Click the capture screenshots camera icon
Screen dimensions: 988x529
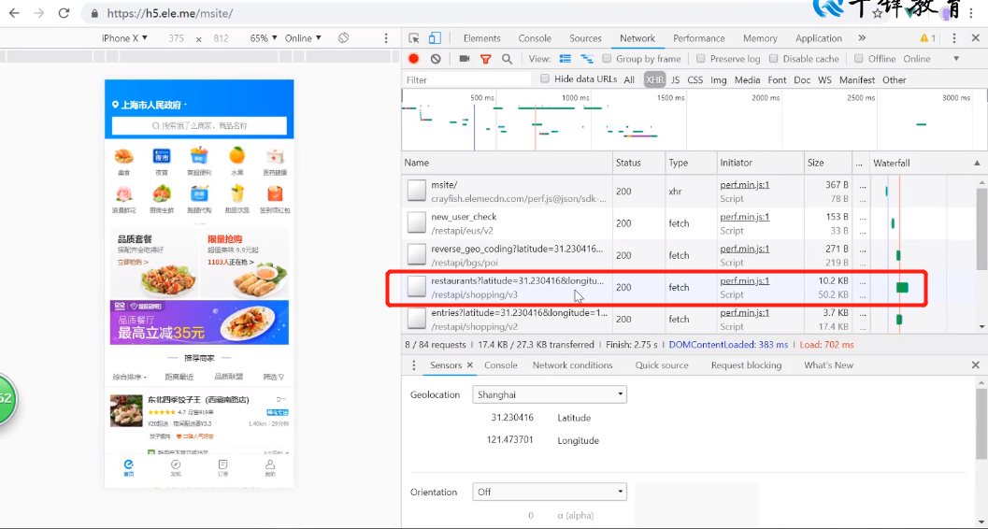(x=465, y=59)
